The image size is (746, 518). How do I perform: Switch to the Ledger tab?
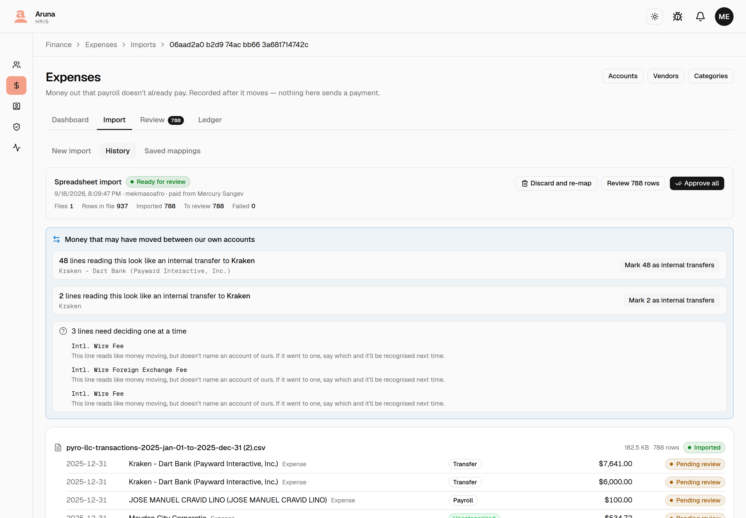pyautogui.click(x=210, y=120)
